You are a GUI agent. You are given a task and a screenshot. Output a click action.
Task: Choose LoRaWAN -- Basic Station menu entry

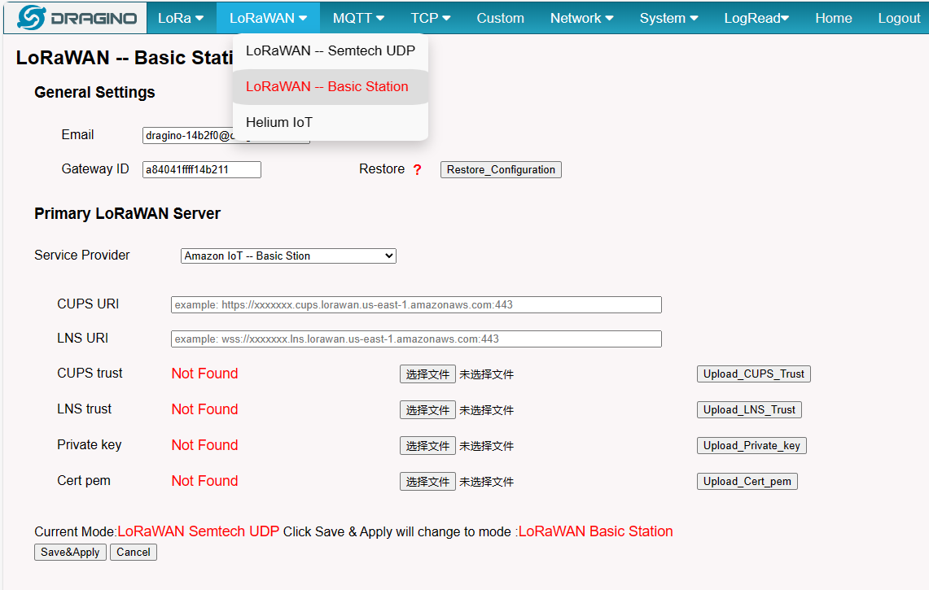pos(331,87)
